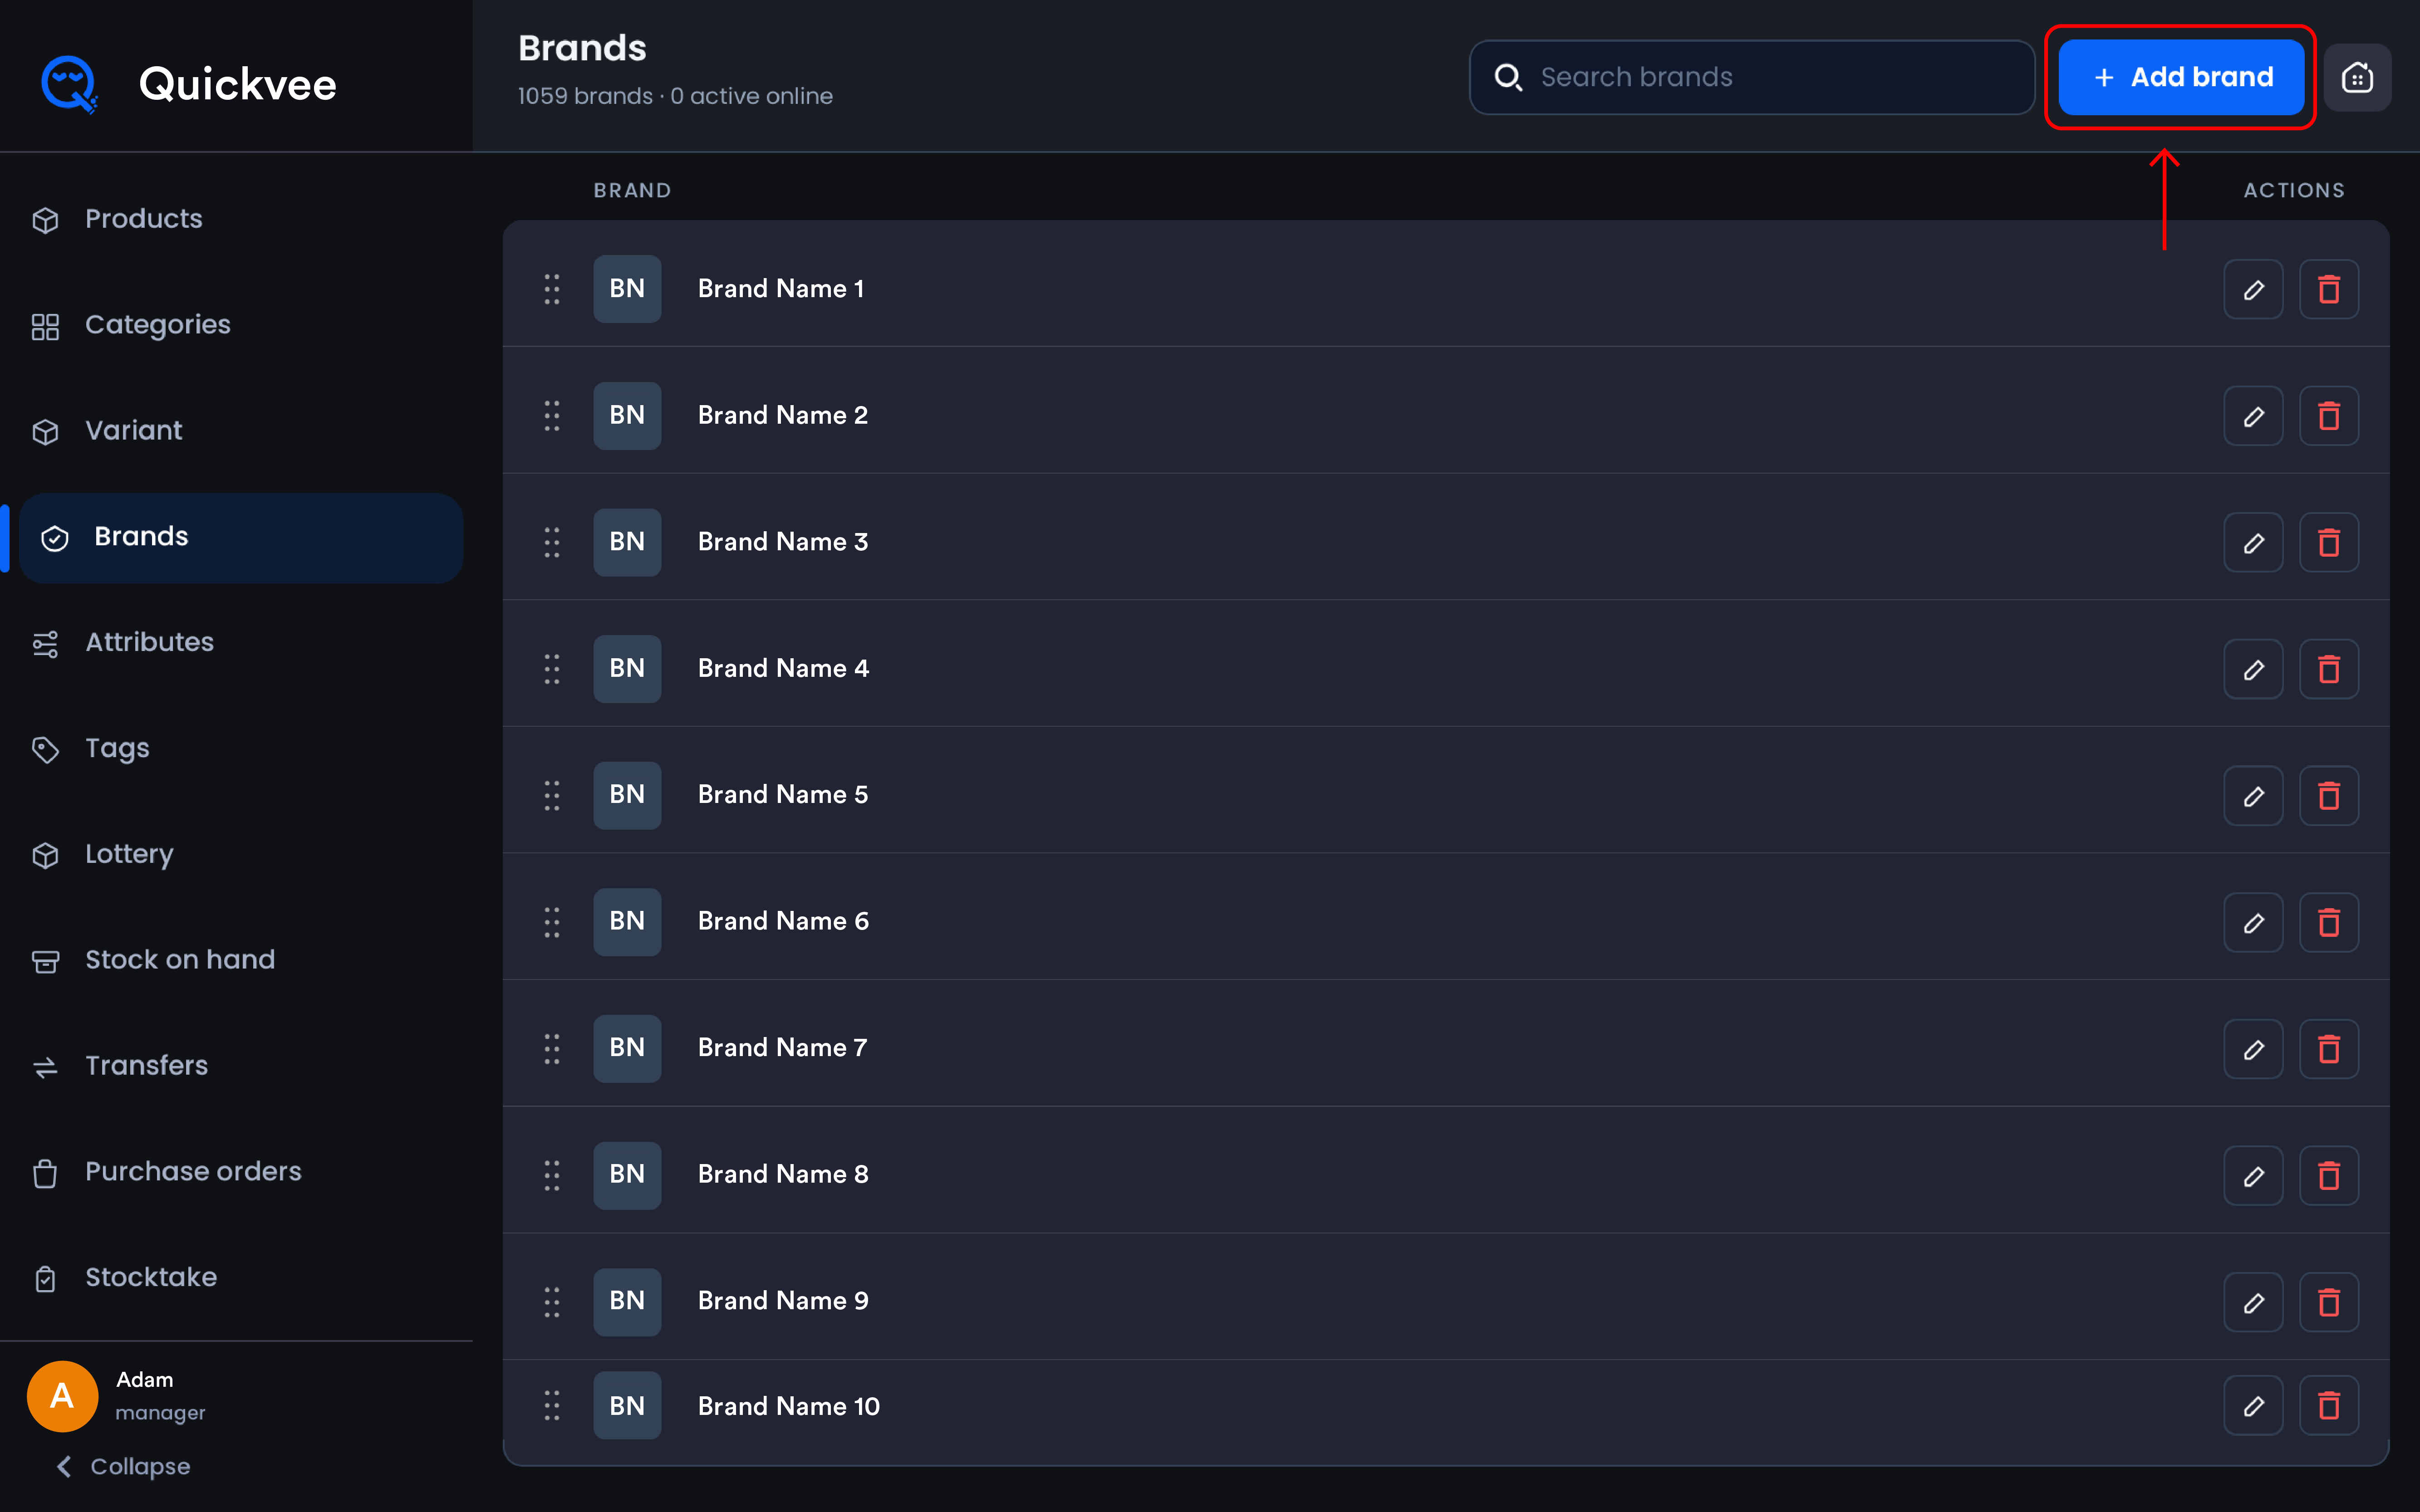The width and height of the screenshot is (2420, 1512).
Task: Focus the Search brands field
Action: tap(1752, 77)
